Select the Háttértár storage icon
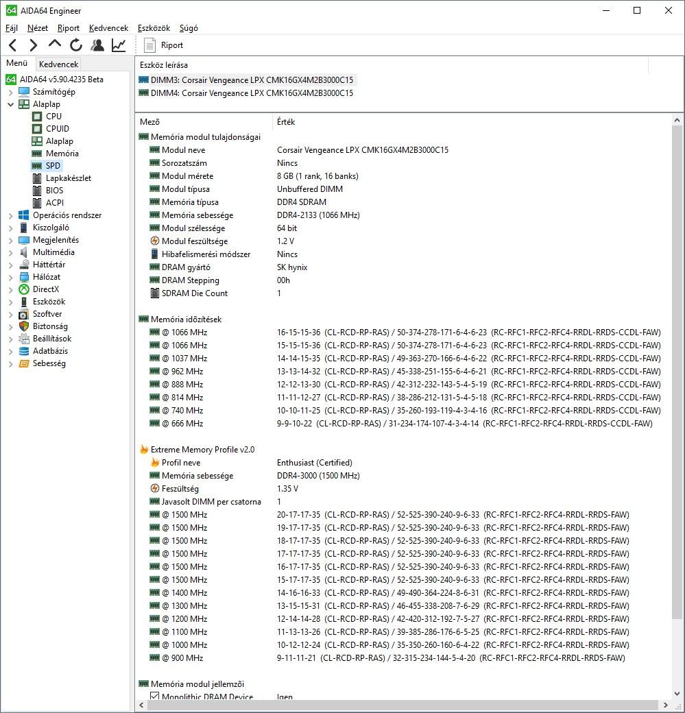The width and height of the screenshot is (685, 713). pos(23,264)
